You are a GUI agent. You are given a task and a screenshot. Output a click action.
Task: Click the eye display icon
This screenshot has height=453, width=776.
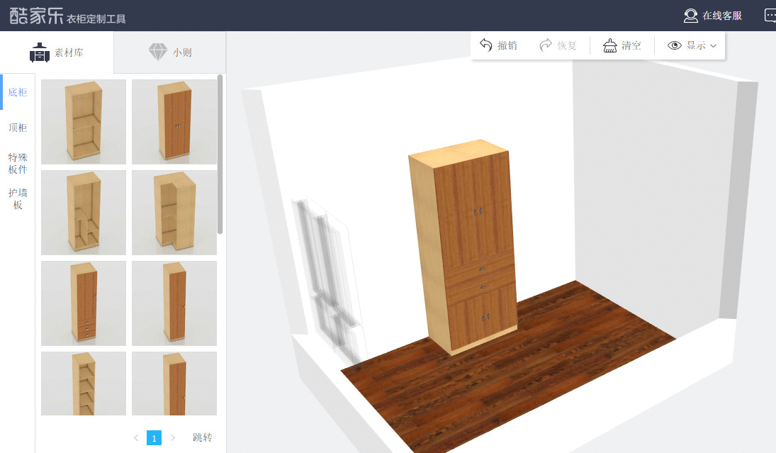point(674,45)
